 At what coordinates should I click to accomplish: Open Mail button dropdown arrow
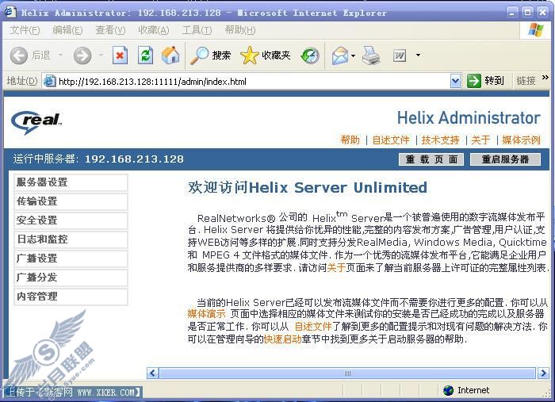pyautogui.click(x=354, y=56)
